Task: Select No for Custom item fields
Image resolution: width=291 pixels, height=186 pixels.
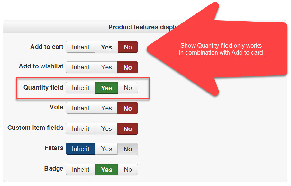Action: (128, 128)
